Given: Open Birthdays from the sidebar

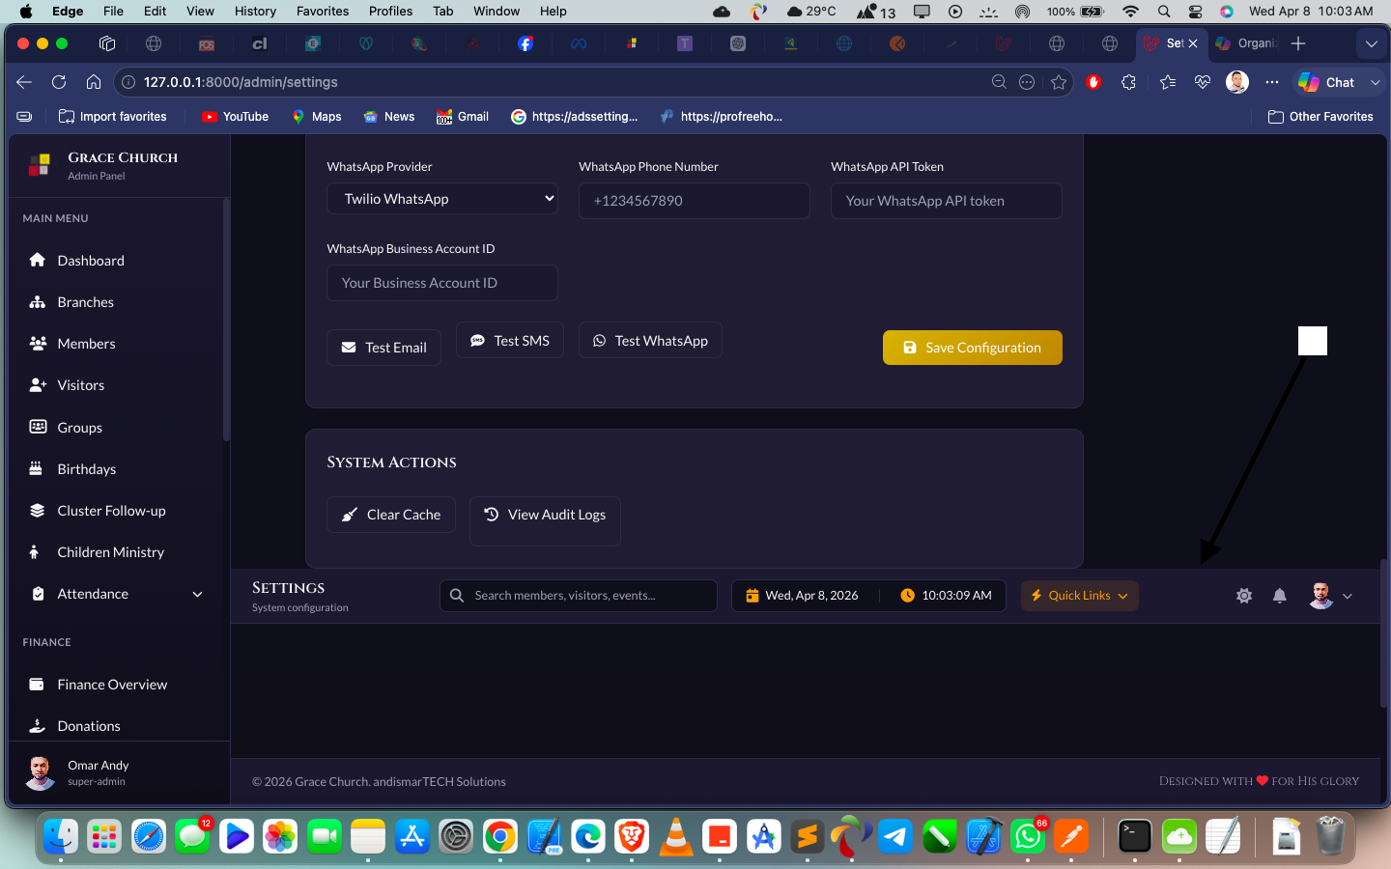Looking at the screenshot, I should [86, 469].
